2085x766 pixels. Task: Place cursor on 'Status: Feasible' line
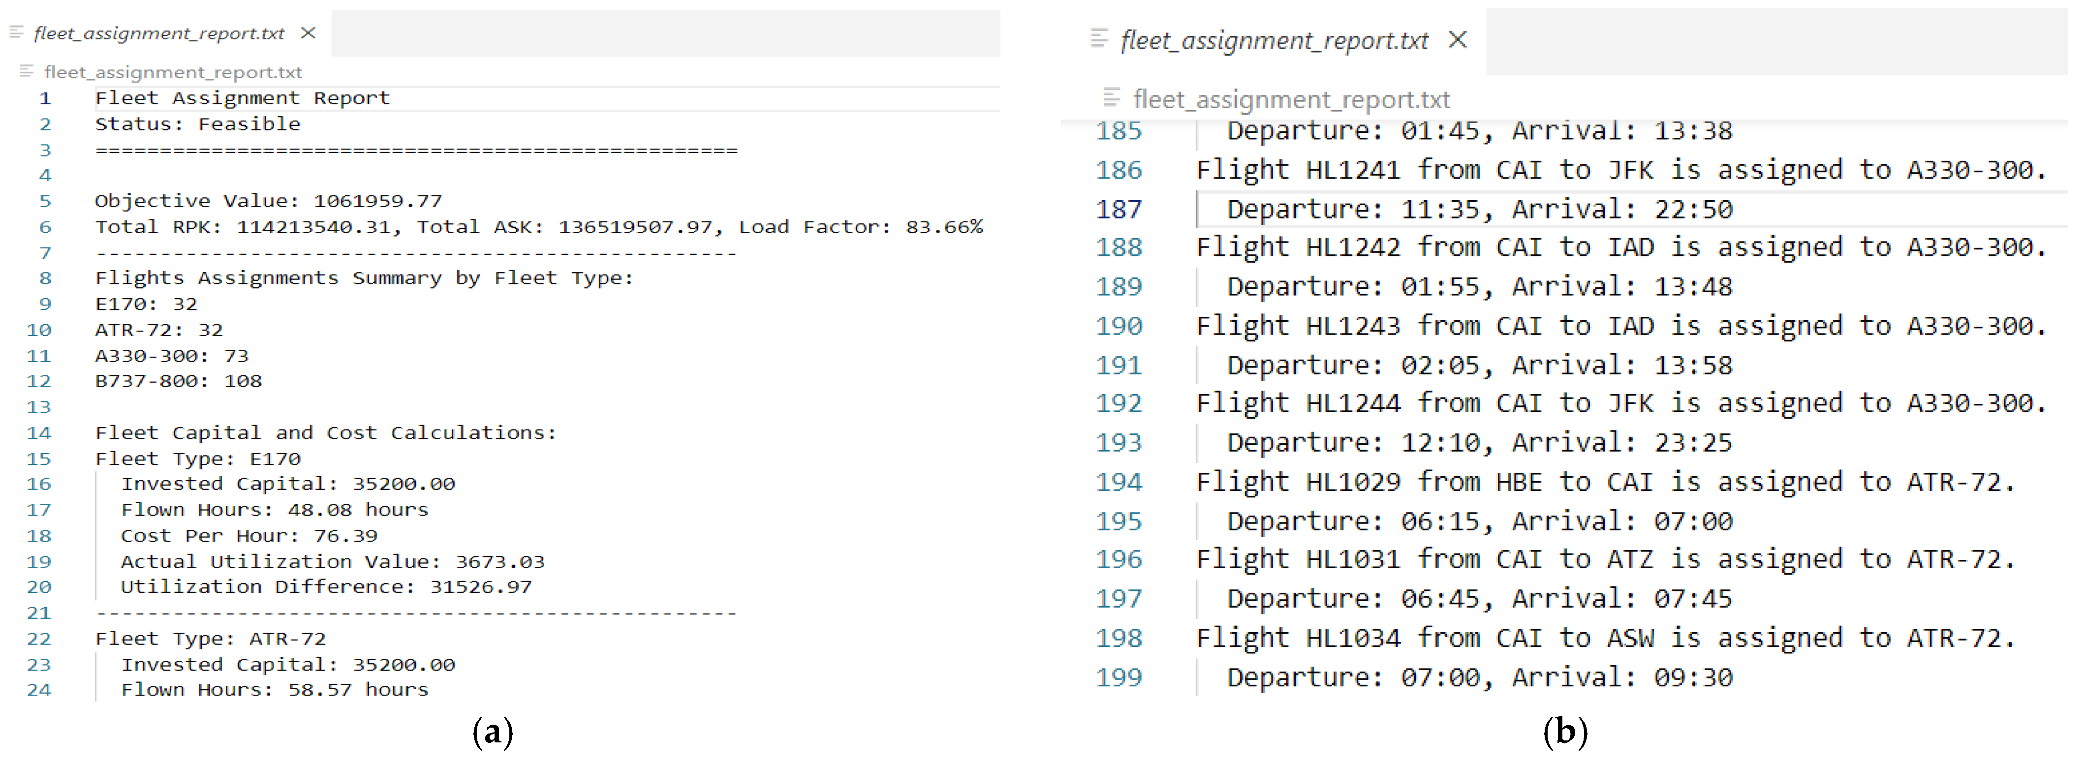tap(197, 124)
